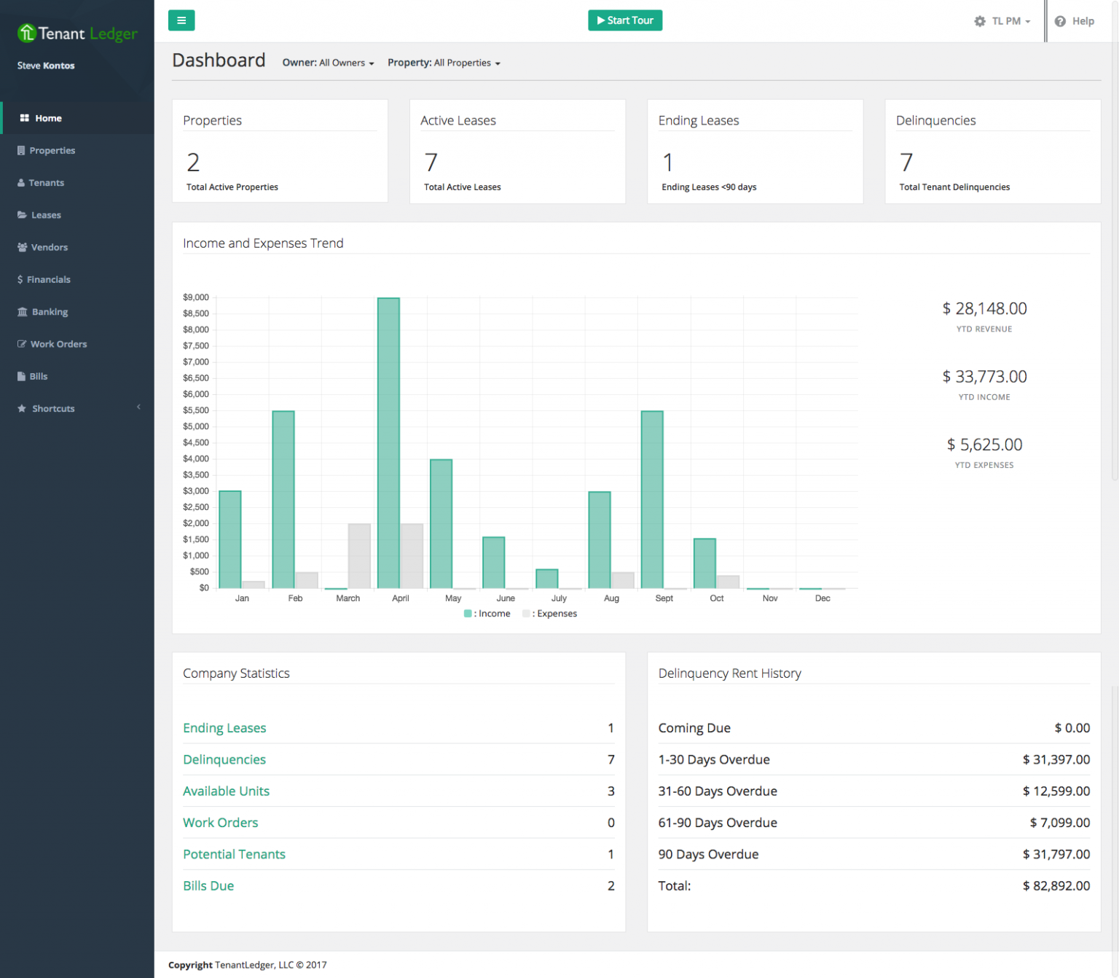Click the Start Tour button
The image size is (1119, 978).
coord(624,20)
